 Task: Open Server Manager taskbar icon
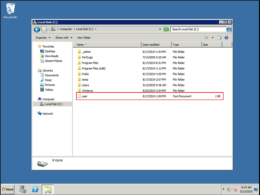tap(23, 189)
